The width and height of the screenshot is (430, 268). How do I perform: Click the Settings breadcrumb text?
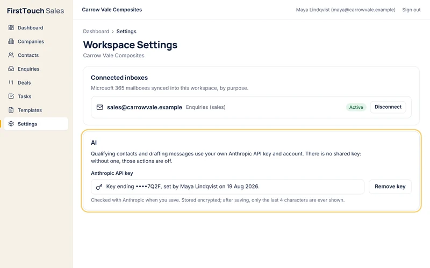[126, 32]
